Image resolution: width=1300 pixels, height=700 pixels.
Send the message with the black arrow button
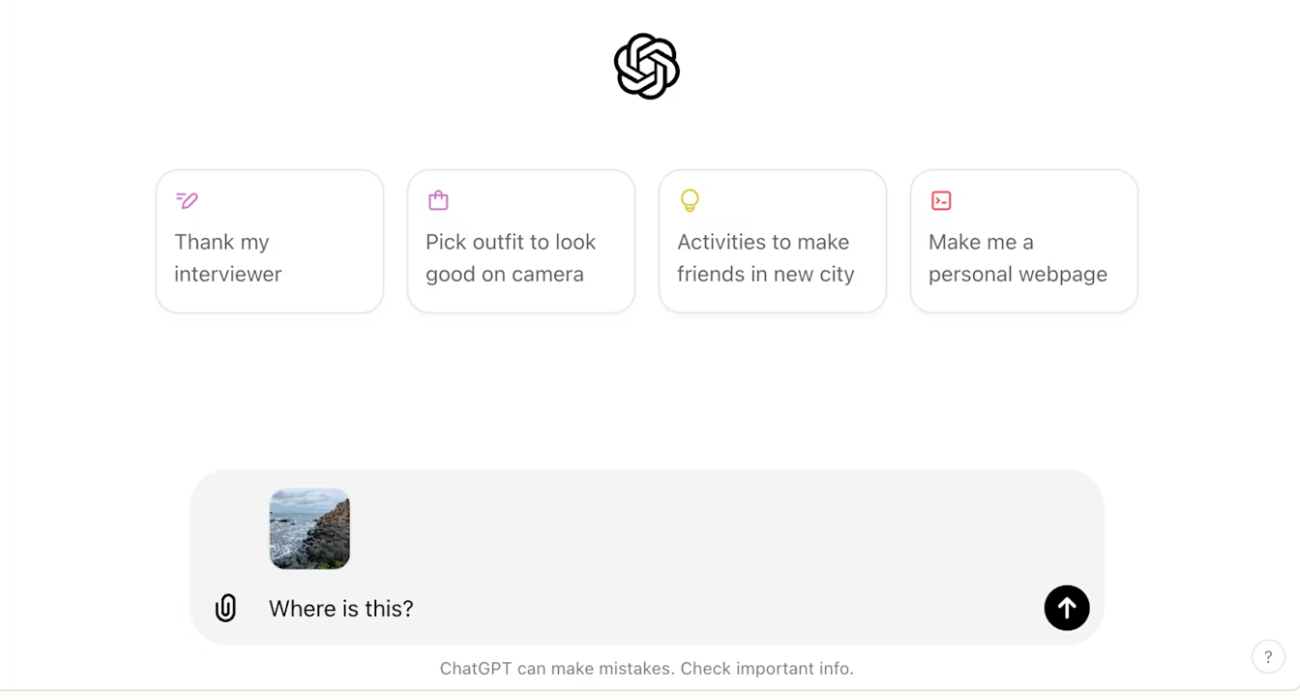tap(1067, 608)
